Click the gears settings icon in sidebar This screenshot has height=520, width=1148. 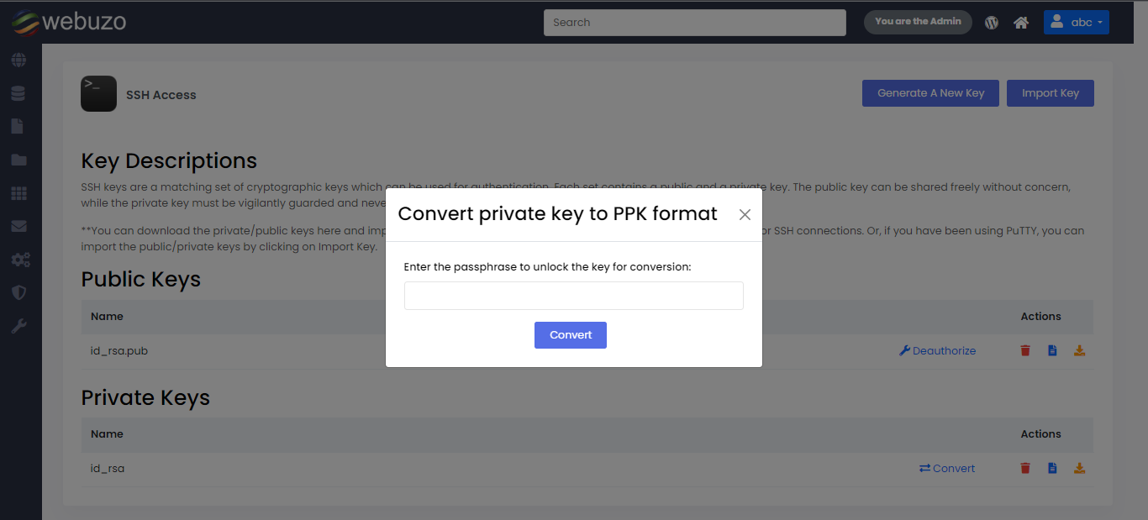coord(20,260)
